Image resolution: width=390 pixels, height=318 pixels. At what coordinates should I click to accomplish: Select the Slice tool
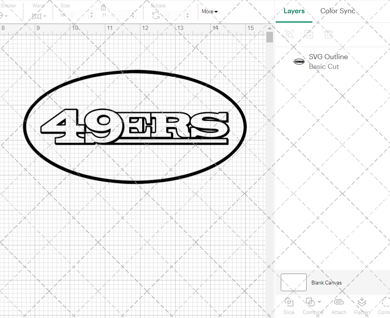(289, 306)
